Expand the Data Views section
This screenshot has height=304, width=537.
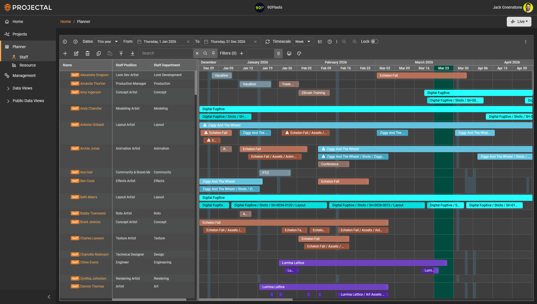point(22,88)
